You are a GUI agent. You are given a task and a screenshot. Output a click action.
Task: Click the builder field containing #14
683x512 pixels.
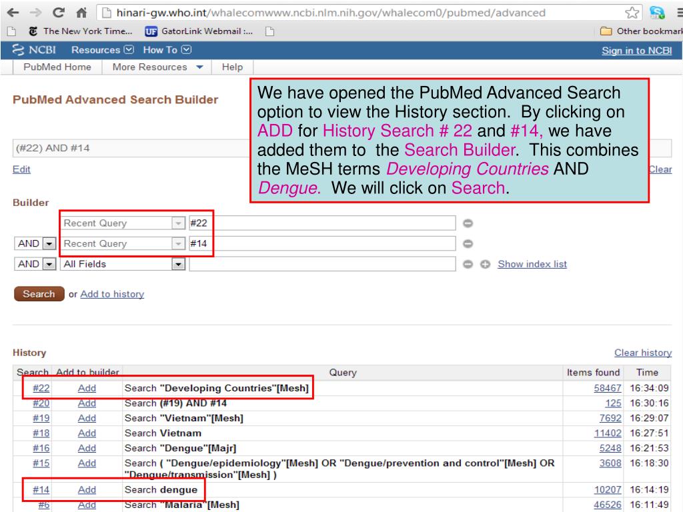(x=322, y=244)
